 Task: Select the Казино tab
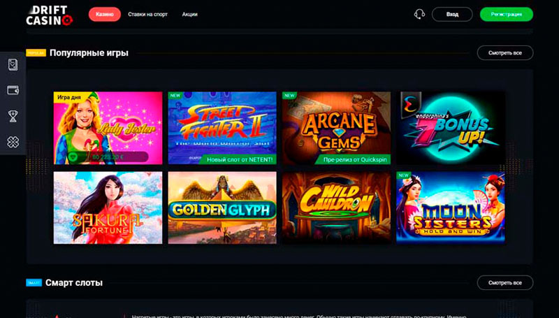pos(104,14)
